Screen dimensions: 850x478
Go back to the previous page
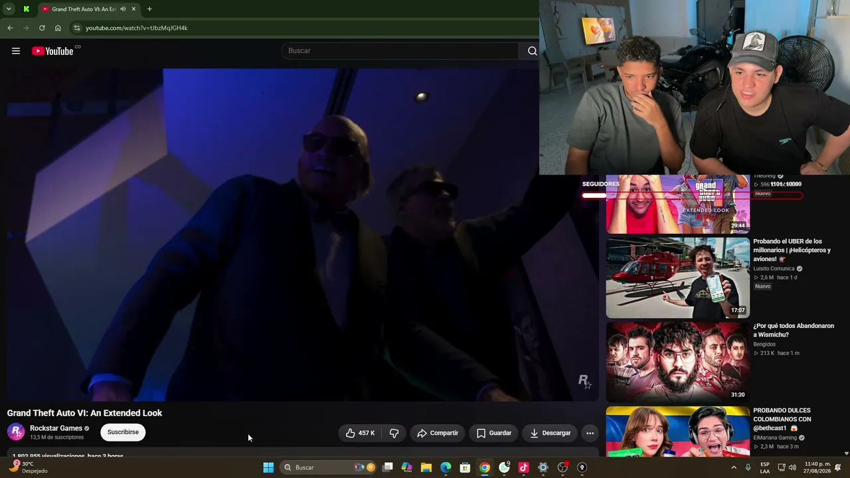pos(10,28)
